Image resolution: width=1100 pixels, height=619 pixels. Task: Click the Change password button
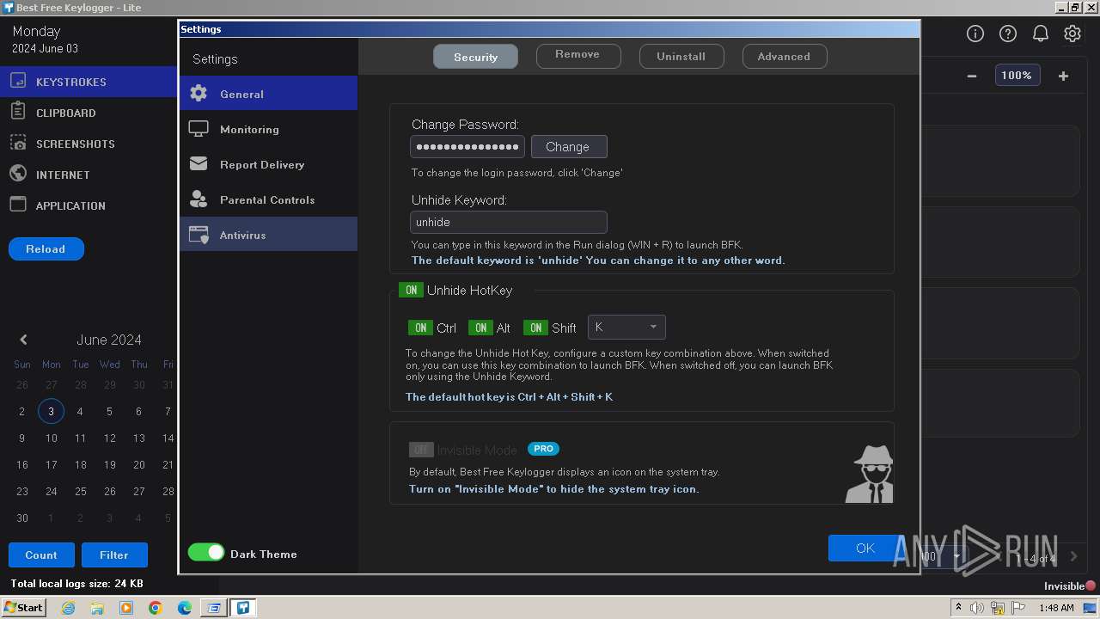[x=569, y=147]
